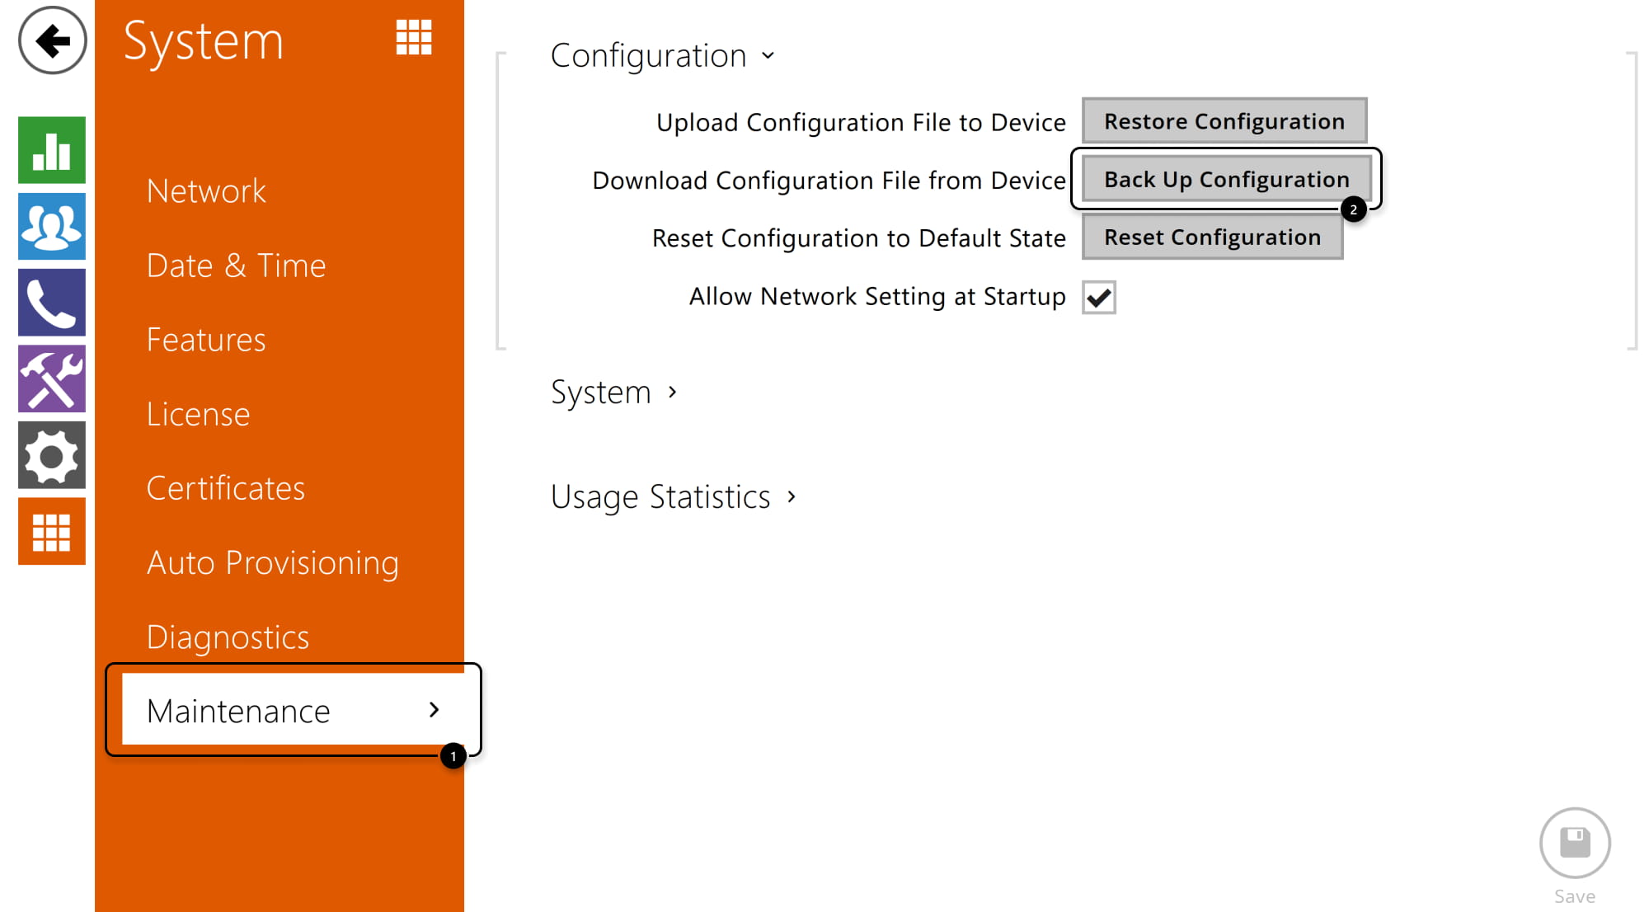
Task: Select Network in the System menu
Action: (x=206, y=191)
